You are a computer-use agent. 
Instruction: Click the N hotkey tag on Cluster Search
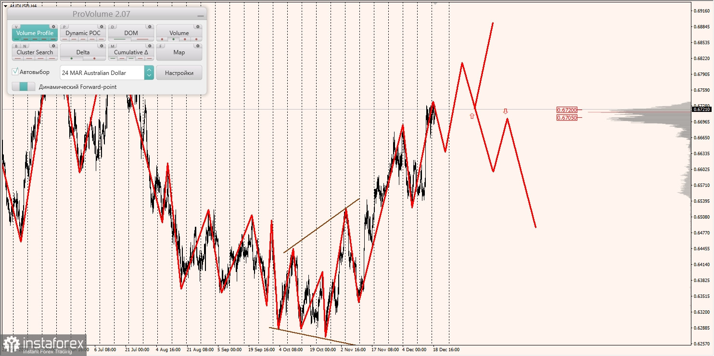pos(25,46)
